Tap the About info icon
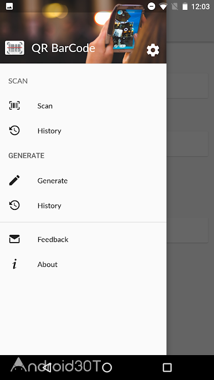Image resolution: width=214 pixels, height=380 pixels. coord(14,264)
